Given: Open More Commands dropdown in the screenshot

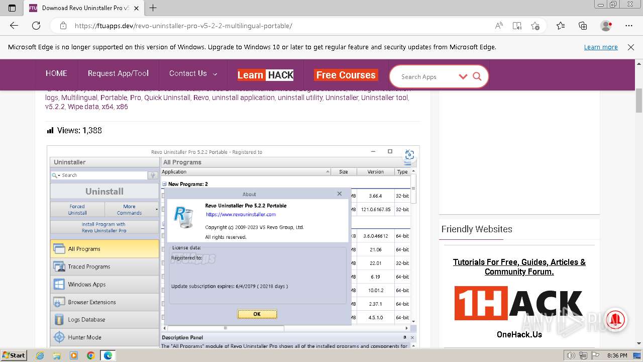Looking at the screenshot, I should pyautogui.click(x=132, y=210).
